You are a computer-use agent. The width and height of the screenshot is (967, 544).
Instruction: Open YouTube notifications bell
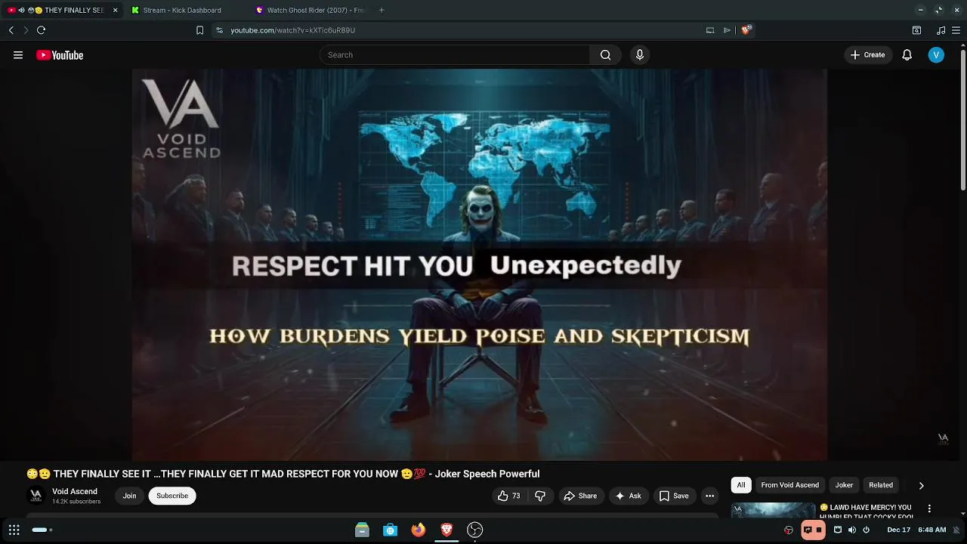907,55
